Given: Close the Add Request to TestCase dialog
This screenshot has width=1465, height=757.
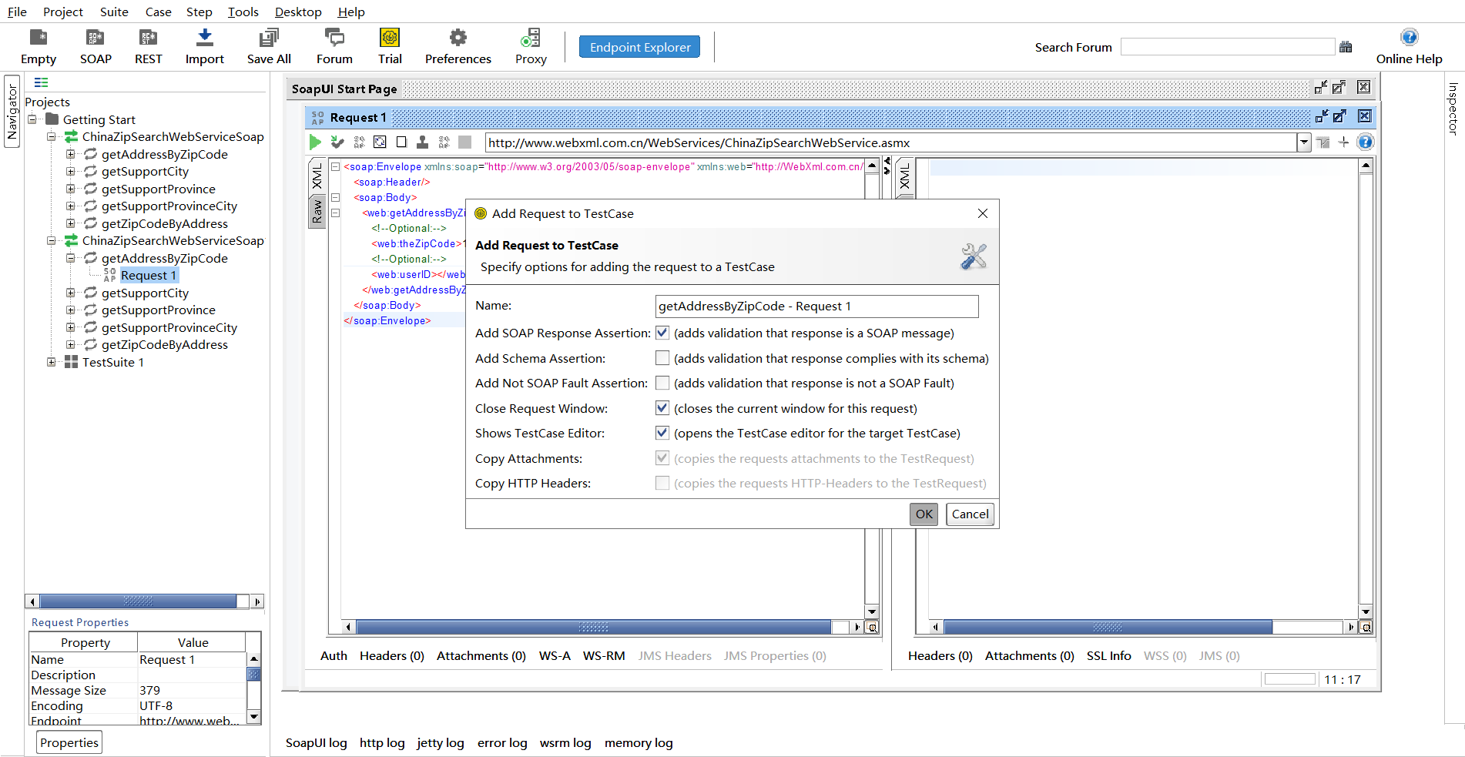Looking at the screenshot, I should tap(982, 213).
